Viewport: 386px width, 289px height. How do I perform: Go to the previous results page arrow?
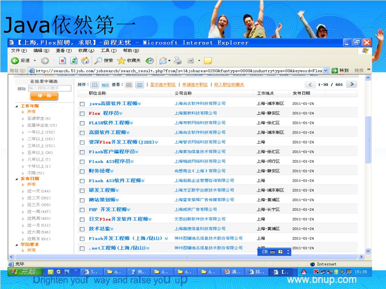tap(310, 85)
